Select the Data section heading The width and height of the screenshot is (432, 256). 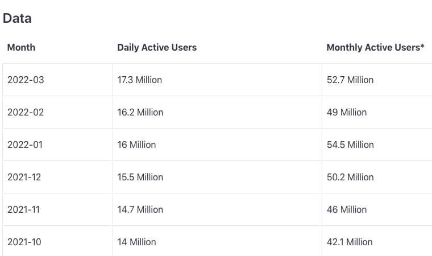tap(17, 18)
